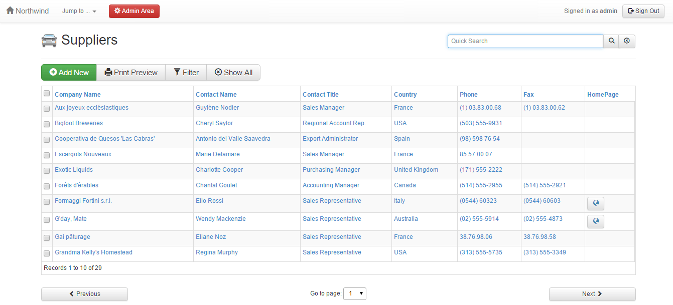The image size is (673, 305).
Task: Click inside the Quick Search field
Action: tap(524, 41)
